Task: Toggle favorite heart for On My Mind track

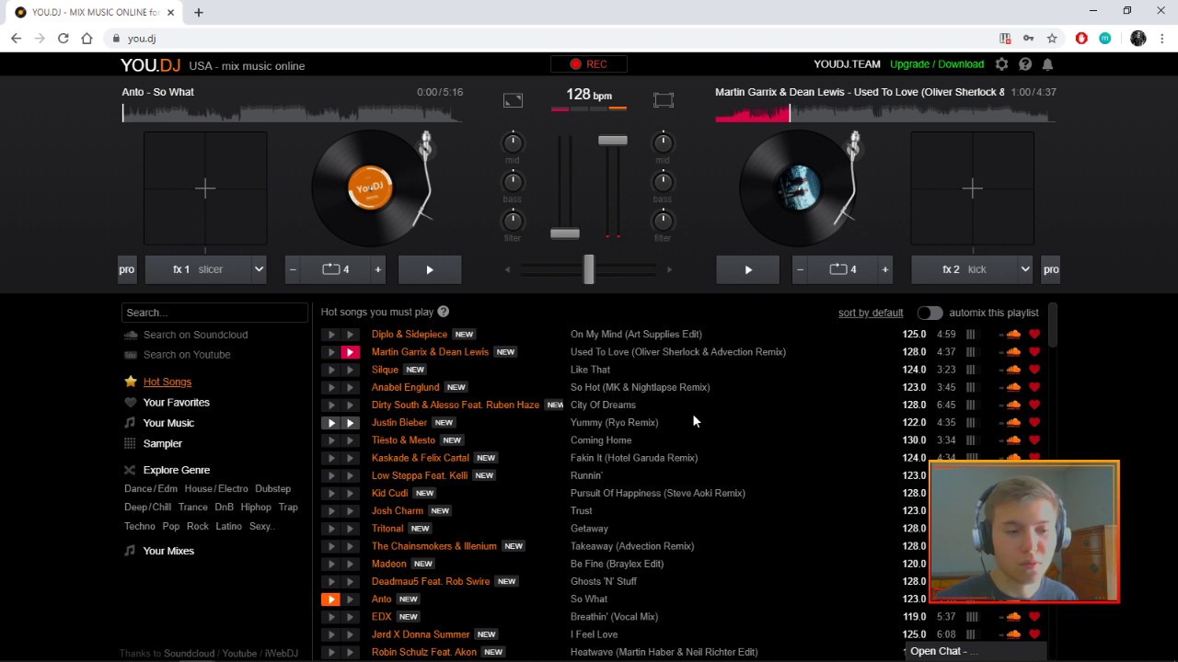Action: 1034,335
